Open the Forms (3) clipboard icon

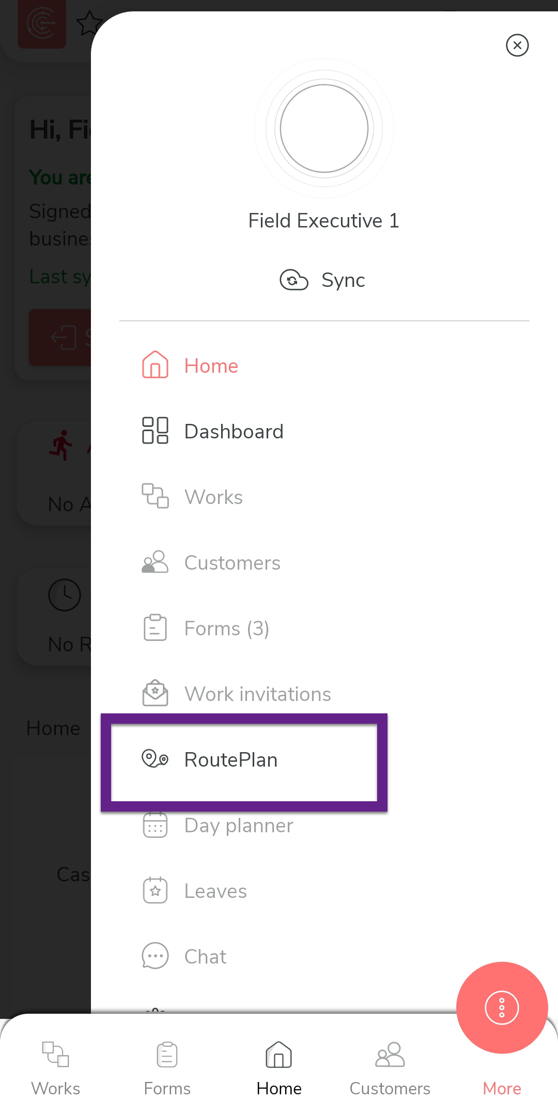pyautogui.click(x=155, y=628)
